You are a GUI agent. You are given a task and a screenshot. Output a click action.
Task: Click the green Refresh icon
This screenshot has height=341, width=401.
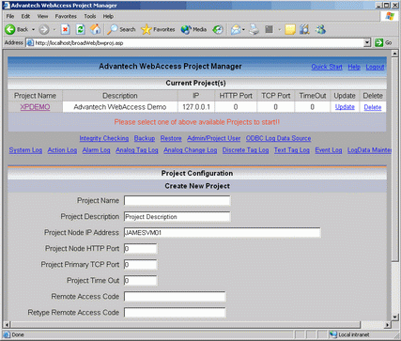point(81,29)
